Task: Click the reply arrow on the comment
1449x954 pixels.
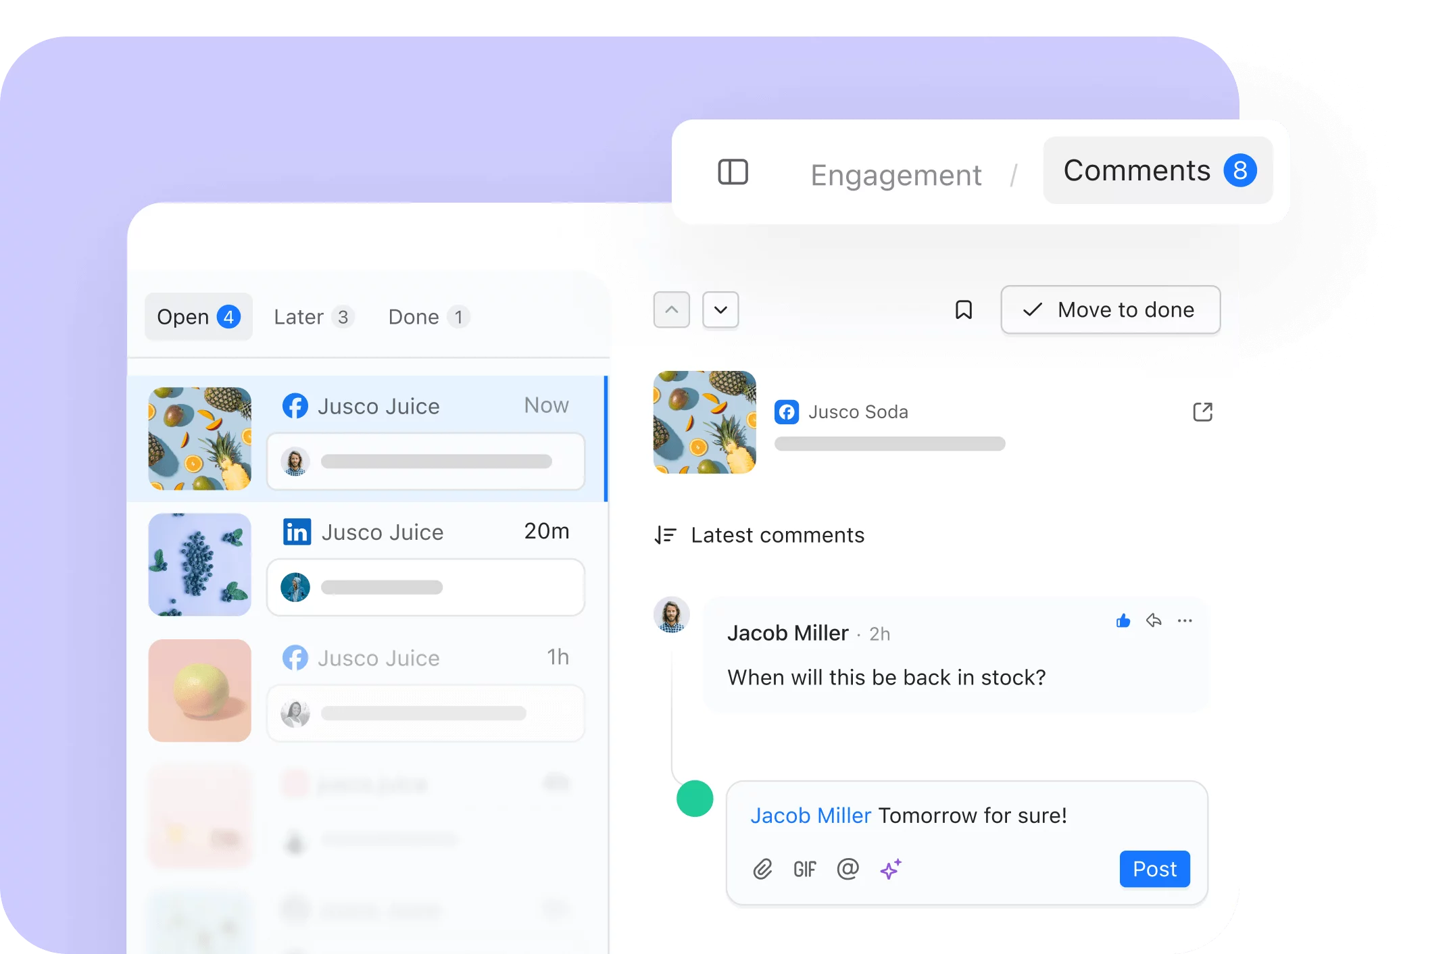Action: click(x=1154, y=620)
